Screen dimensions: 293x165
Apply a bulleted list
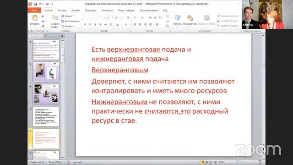(x=135, y=18)
